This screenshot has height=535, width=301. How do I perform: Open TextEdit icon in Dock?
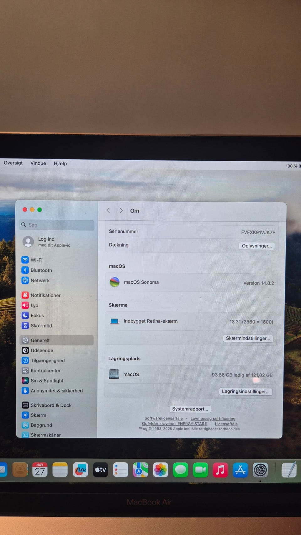pos(289,469)
